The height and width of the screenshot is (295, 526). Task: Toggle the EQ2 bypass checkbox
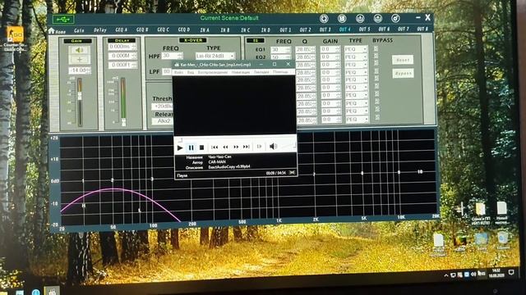[x=376, y=56]
